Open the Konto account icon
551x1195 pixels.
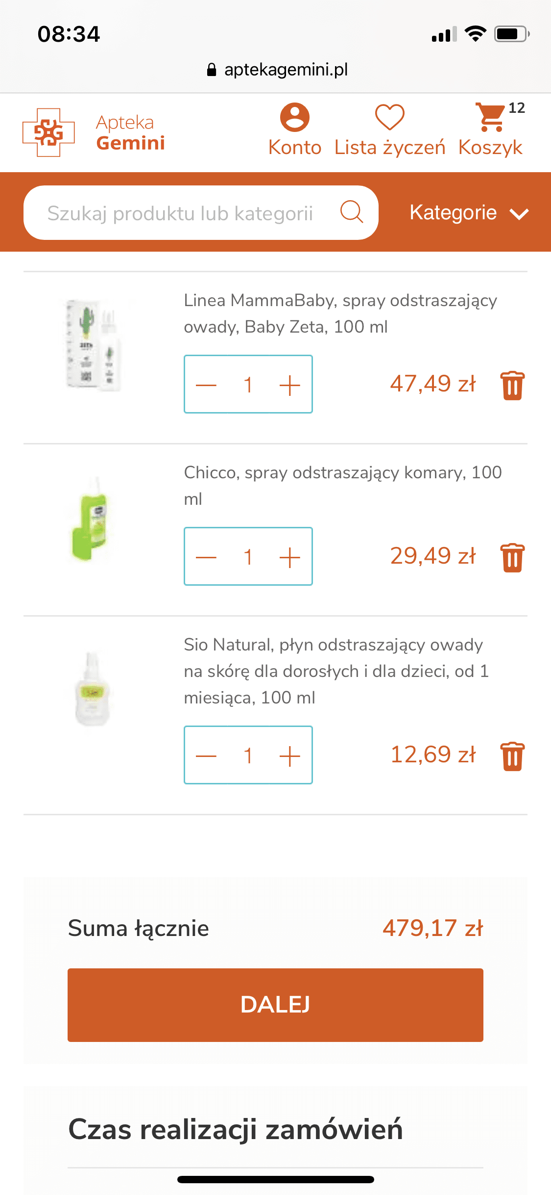click(x=294, y=118)
